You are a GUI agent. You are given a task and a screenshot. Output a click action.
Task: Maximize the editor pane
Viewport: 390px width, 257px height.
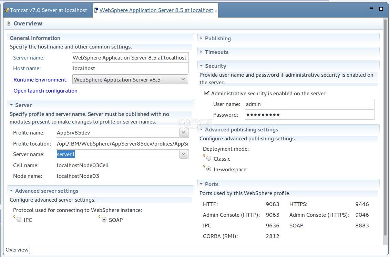pyautogui.click(x=381, y=9)
